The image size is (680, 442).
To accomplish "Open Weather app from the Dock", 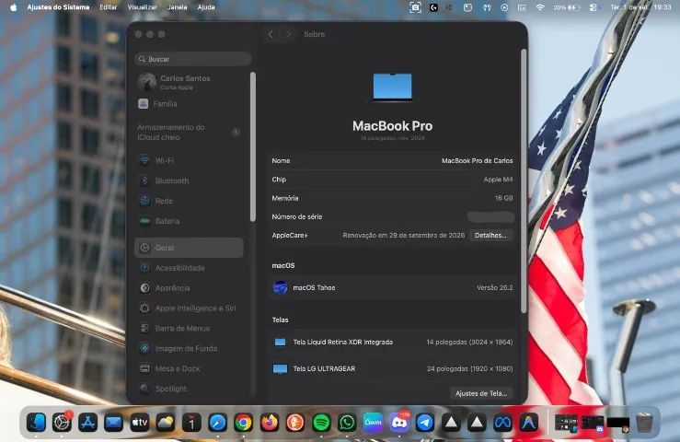I will coord(166,423).
